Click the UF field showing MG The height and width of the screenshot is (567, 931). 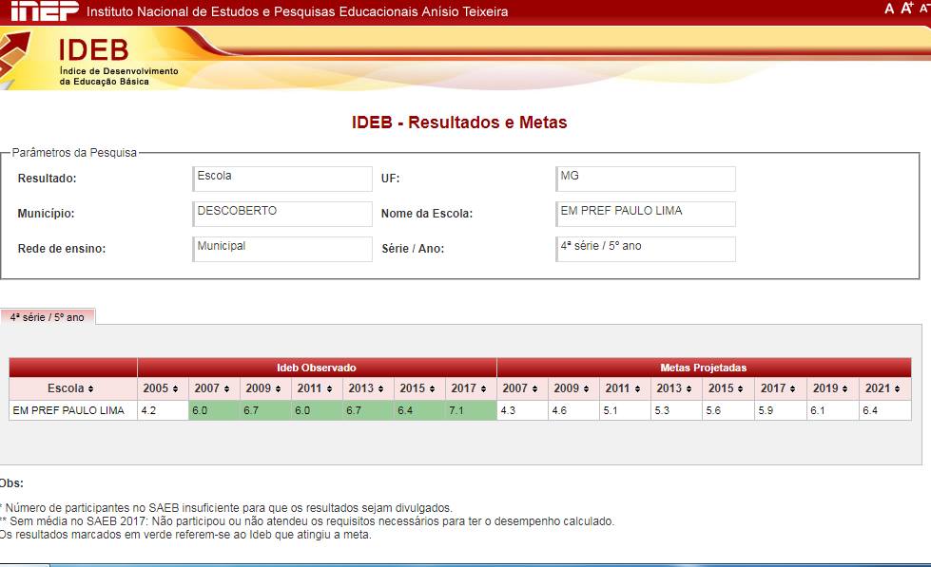pyautogui.click(x=646, y=179)
